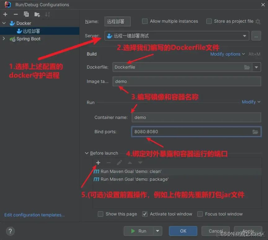Focus the Bind ports field
268x240 pixels.
click(196, 132)
